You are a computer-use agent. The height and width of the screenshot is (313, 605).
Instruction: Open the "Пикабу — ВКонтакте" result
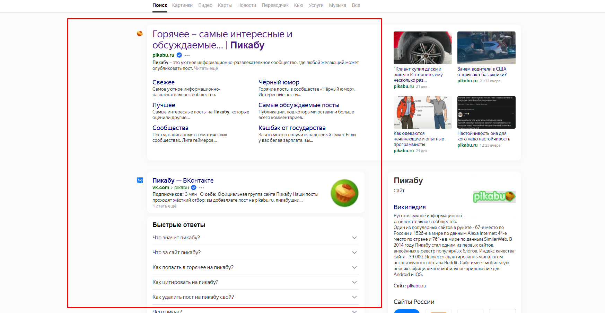[x=183, y=181]
